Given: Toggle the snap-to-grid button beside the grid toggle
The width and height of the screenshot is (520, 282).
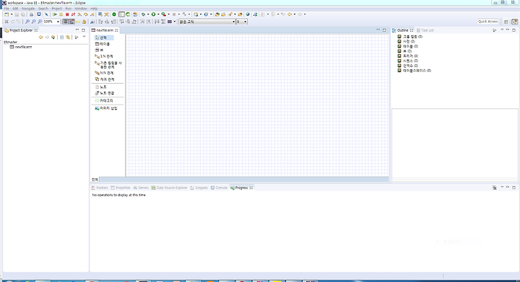Looking at the screenshot, I should pyautogui.click(x=72, y=22).
